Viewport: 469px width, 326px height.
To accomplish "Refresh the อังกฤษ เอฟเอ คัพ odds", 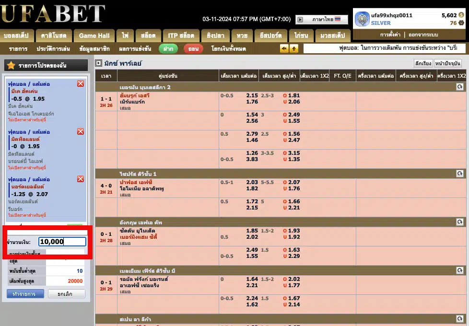I will tap(459, 222).
